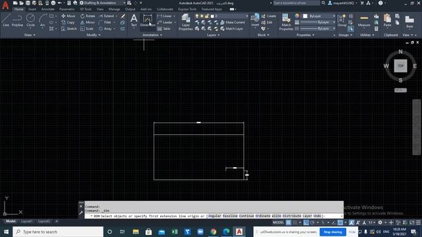Open Layer Properties manager
This screenshot has width=422, height=237.
pyautogui.click(x=186, y=22)
